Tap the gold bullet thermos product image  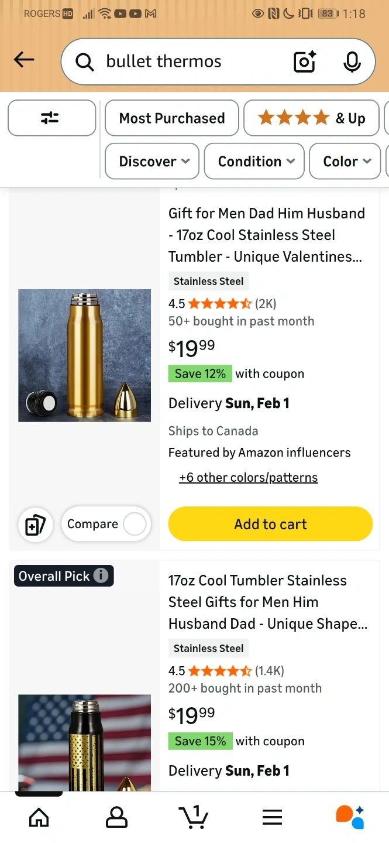tap(84, 355)
